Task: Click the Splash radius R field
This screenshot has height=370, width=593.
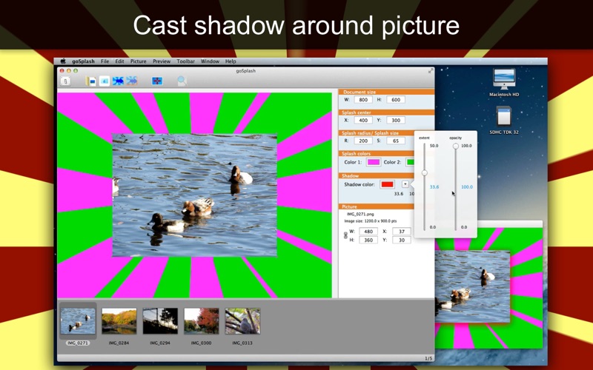Action: [x=363, y=141]
